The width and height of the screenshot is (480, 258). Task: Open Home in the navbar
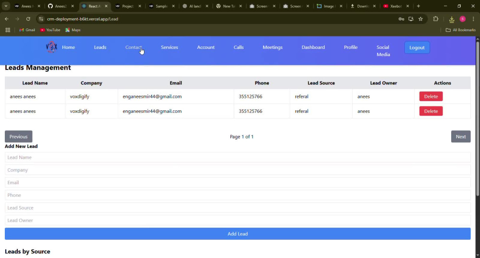point(68,47)
